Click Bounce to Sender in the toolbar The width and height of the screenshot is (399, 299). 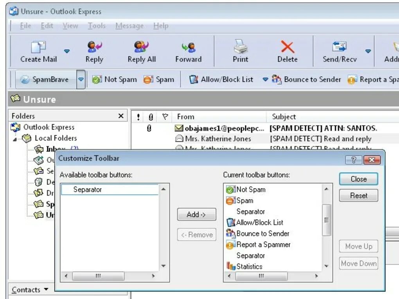306,79
